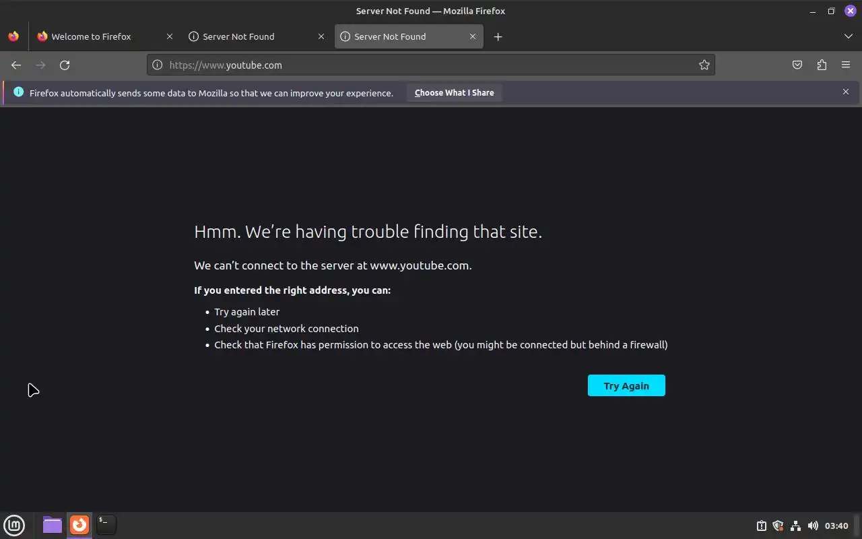This screenshot has height=539, width=862.
Task: Click the info icon in notification bar
Action: coord(18,92)
